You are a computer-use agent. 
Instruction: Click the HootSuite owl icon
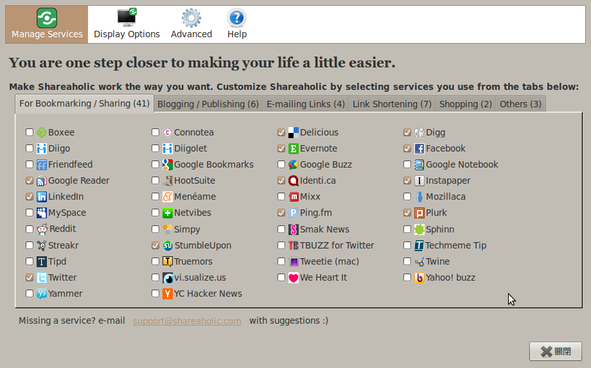click(168, 180)
